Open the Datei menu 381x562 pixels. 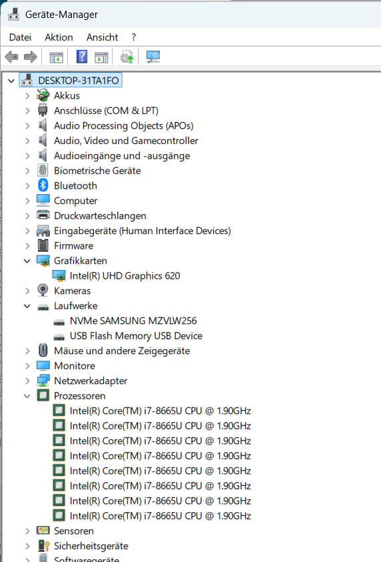point(20,37)
